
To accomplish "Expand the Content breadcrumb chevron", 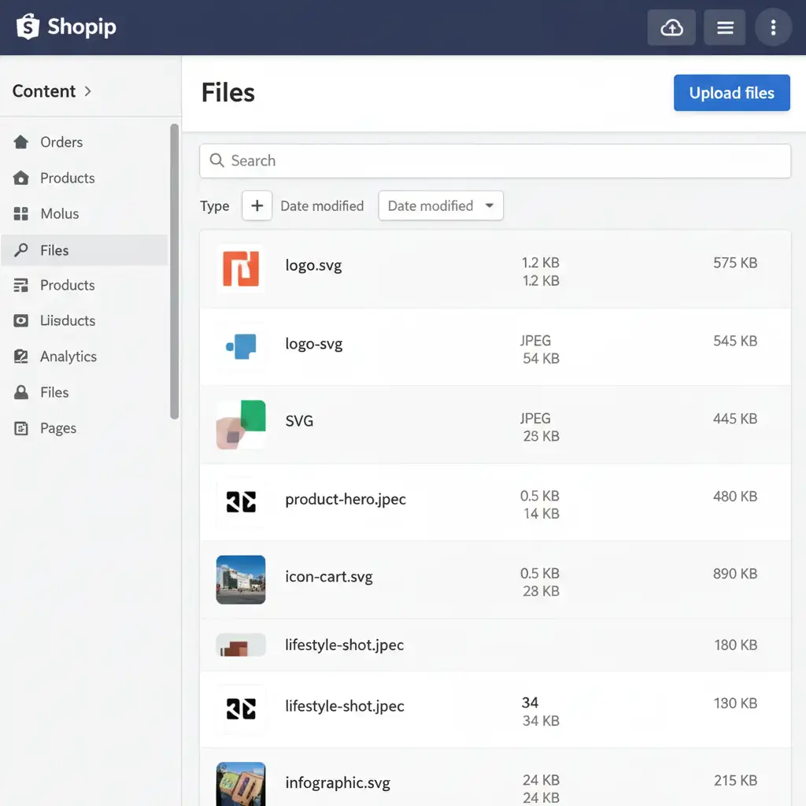I will [x=87, y=91].
